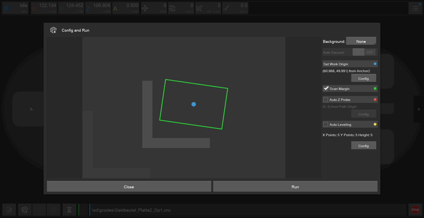Click the spindle speed icon in status bar
This screenshot has width=424, height=218.
(x=172, y=9)
